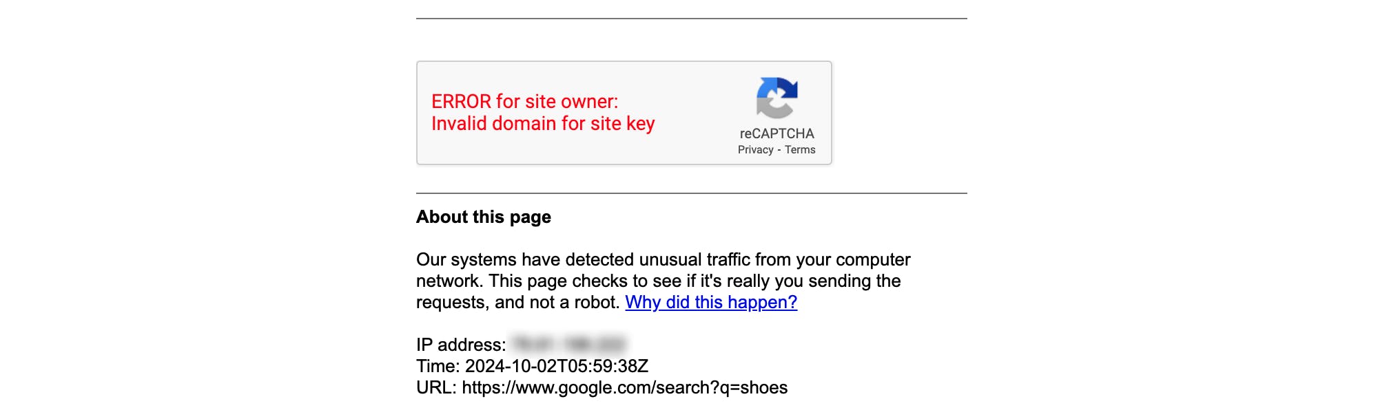Click the "Invalid domain for site key" text
The height and width of the screenshot is (410, 1378).
543,124
